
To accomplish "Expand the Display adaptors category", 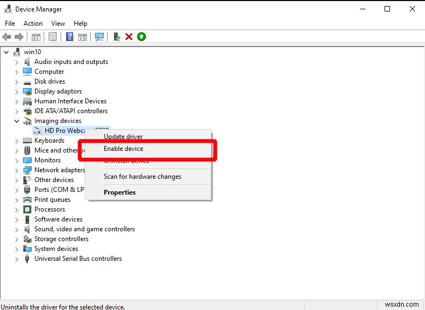I will click(16, 92).
